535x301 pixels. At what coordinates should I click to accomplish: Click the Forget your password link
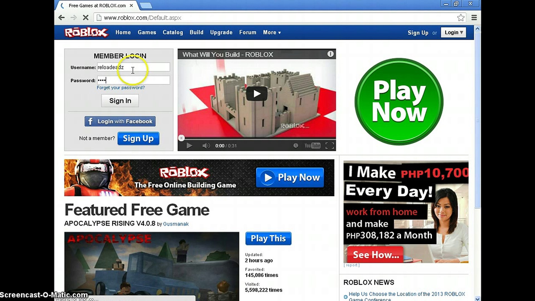coord(121,88)
